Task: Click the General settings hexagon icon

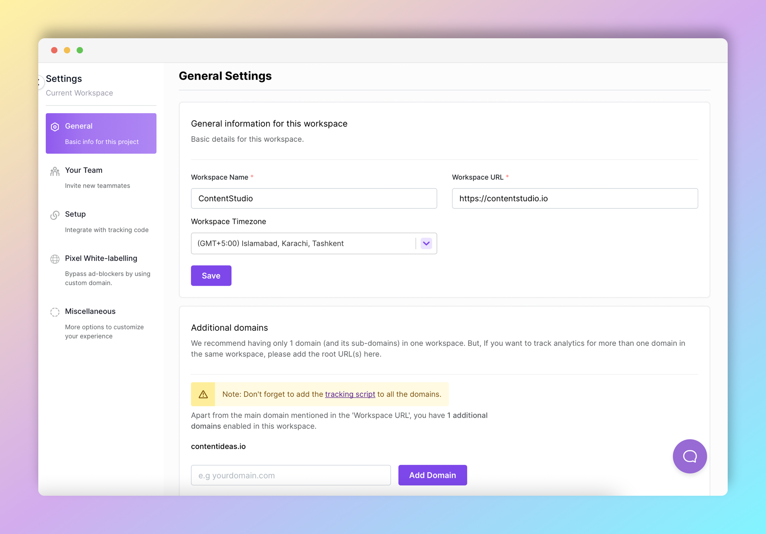Action: point(55,127)
